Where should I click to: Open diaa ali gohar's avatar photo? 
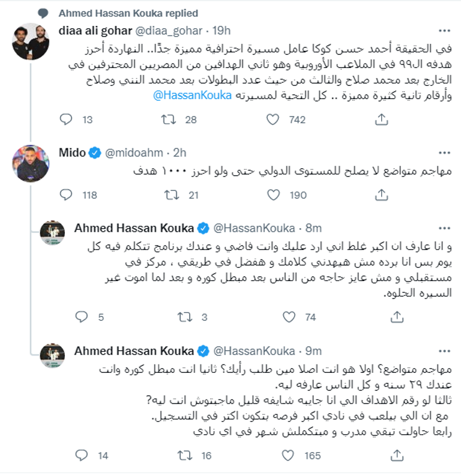click(x=31, y=41)
